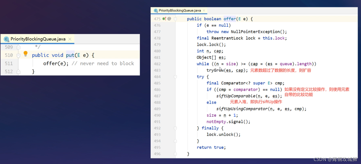Close the editor tab above the put method

(x=70, y=39)
